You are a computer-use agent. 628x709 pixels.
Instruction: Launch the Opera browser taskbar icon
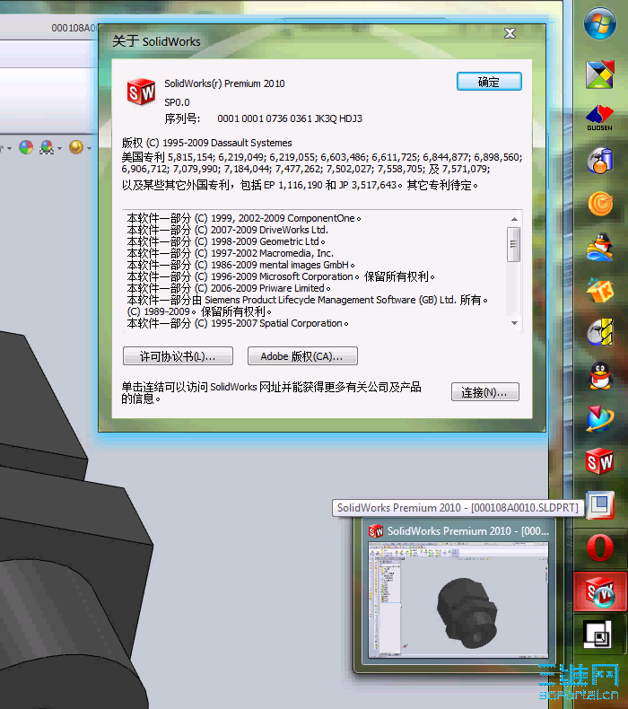pos(600,548)
